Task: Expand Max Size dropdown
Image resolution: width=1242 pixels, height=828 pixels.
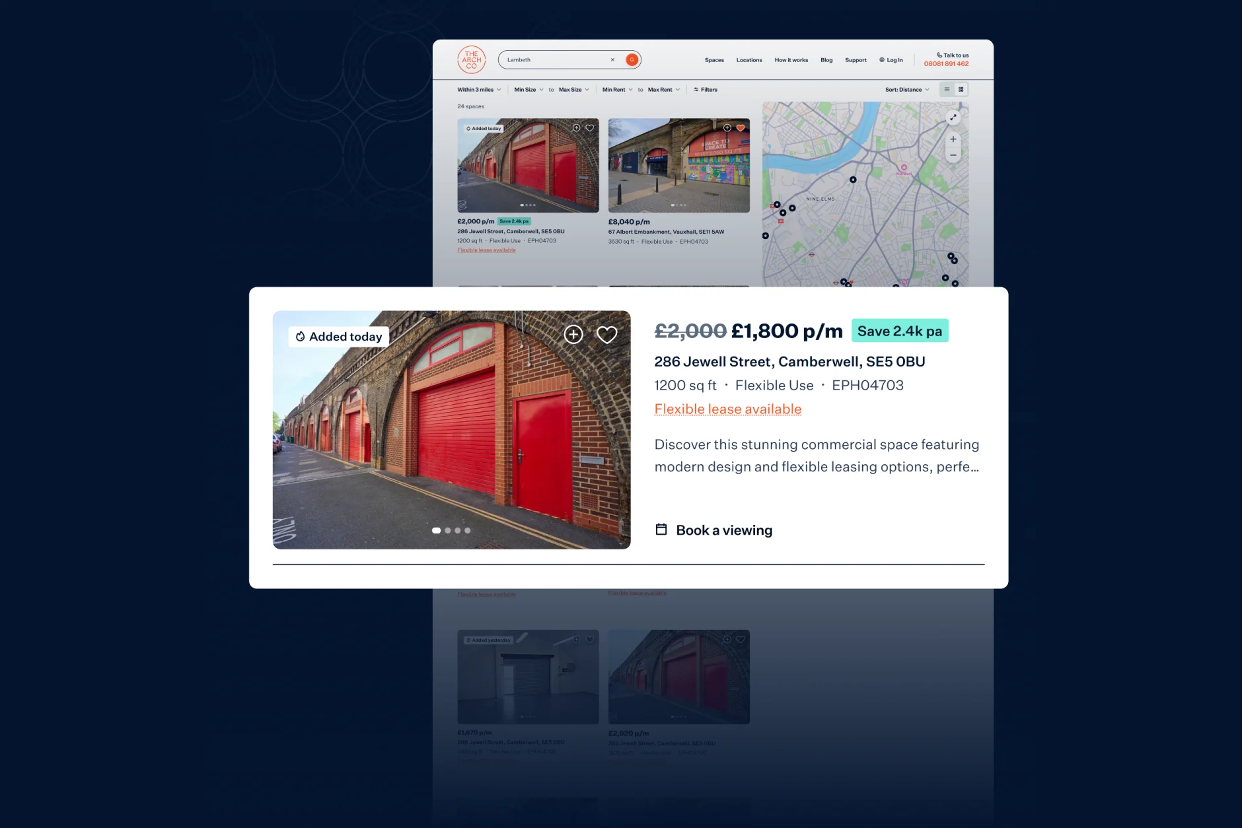Action: click(x=573, y=90)
